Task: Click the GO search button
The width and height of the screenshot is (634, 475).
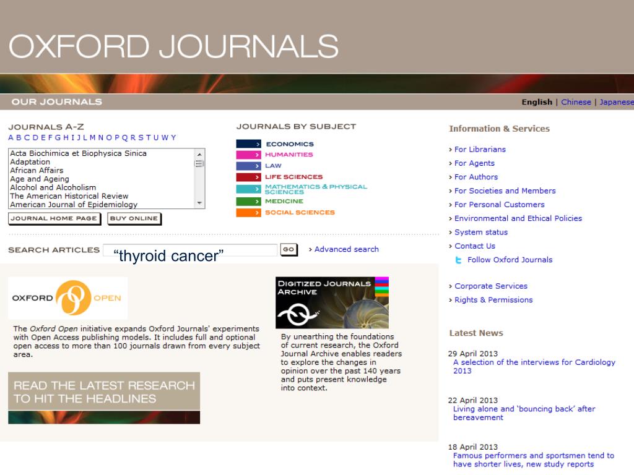Action: (x=289, y=250)
